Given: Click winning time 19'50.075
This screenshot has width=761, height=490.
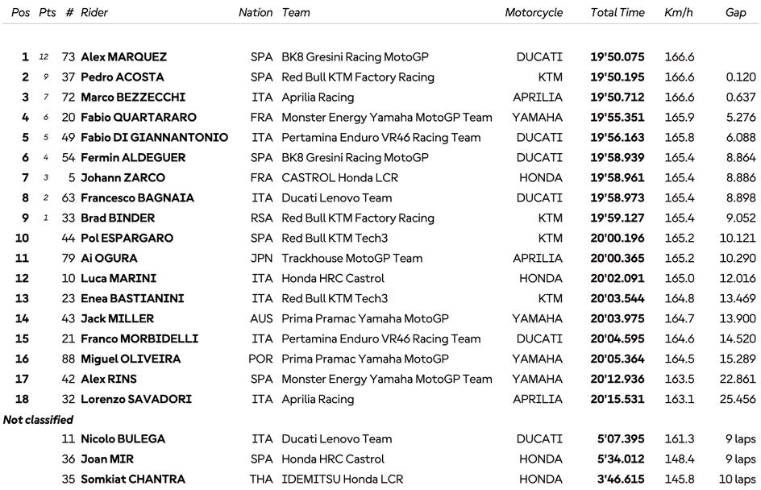Looking at the screenshot, I should coord(618,57).
